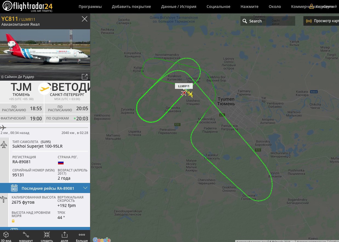Viewport: 339px width, 242px height.
Task: Click the follow aircraft icon
Action: 47,235
